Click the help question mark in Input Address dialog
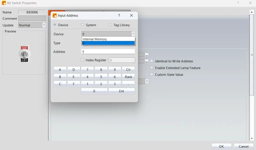Viewport: 256px width, 150px height. click(x=119, y=15)
